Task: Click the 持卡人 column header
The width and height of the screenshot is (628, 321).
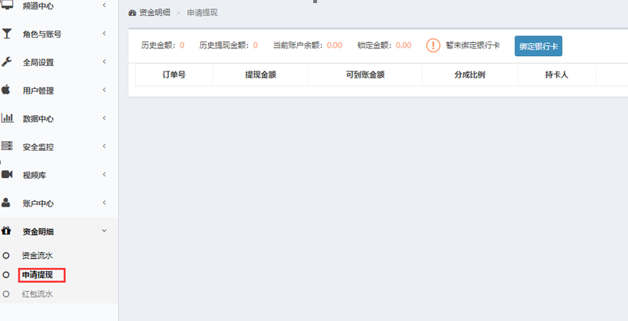Action: pos(557,74)
